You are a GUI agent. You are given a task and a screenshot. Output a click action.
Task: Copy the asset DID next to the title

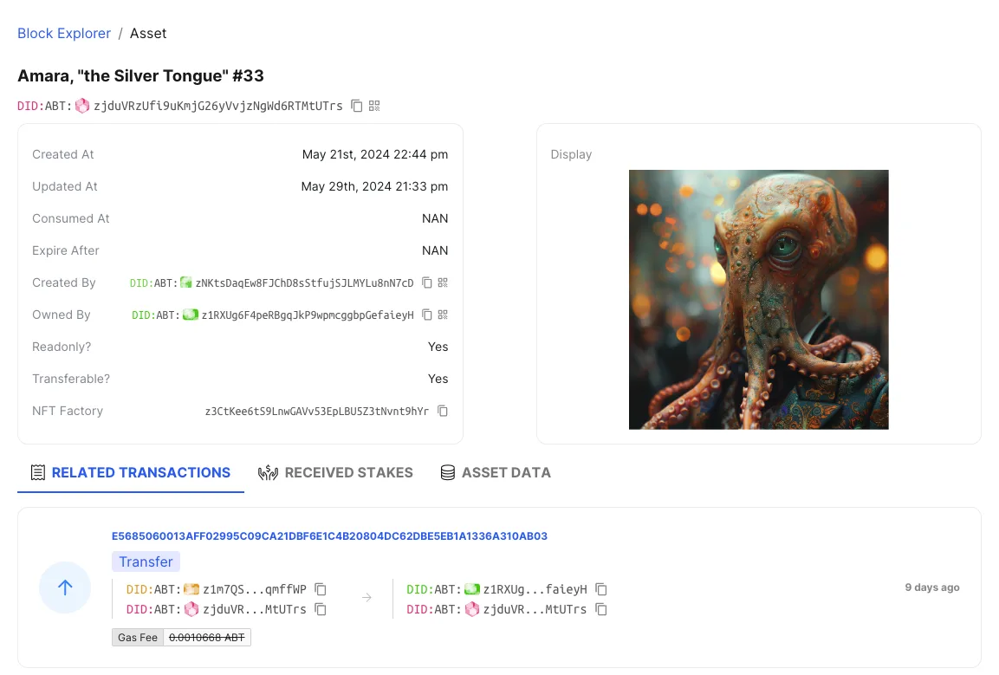(x=357, y=106)
